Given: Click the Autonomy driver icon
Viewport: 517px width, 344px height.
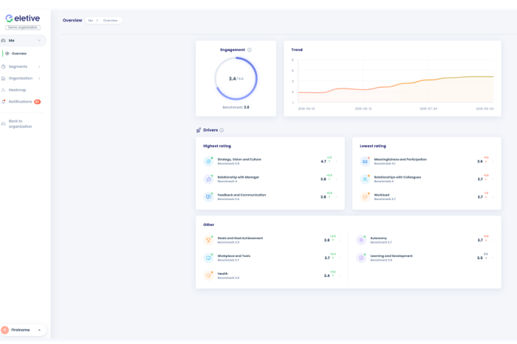Looking at the screenshot, I should click(x=361, y=240).
